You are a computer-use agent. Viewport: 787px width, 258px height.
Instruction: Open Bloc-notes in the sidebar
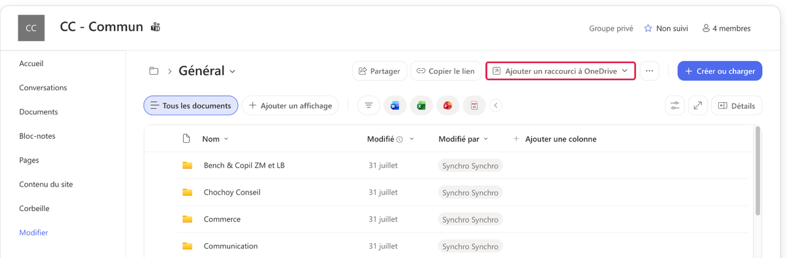pyautogui.click(x=37, y=136)
